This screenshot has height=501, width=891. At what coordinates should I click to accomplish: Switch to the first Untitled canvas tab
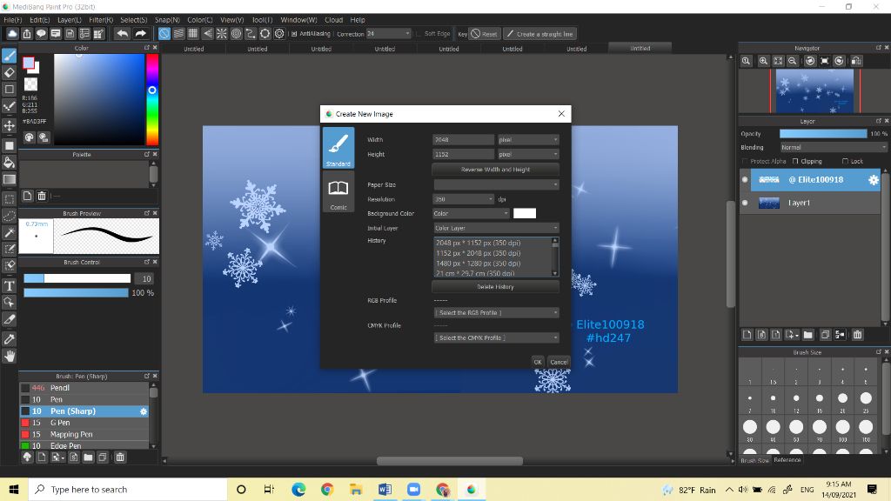[194, 49]
